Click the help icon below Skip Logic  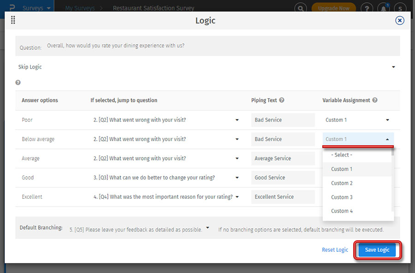tap(18, 83)
